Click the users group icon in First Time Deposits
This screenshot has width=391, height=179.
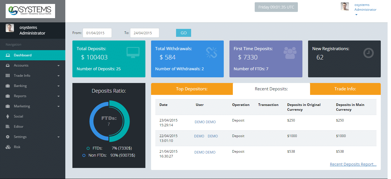click(290, 53)
